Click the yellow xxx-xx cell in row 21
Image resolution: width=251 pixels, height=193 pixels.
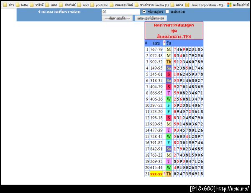click(156, 174)
